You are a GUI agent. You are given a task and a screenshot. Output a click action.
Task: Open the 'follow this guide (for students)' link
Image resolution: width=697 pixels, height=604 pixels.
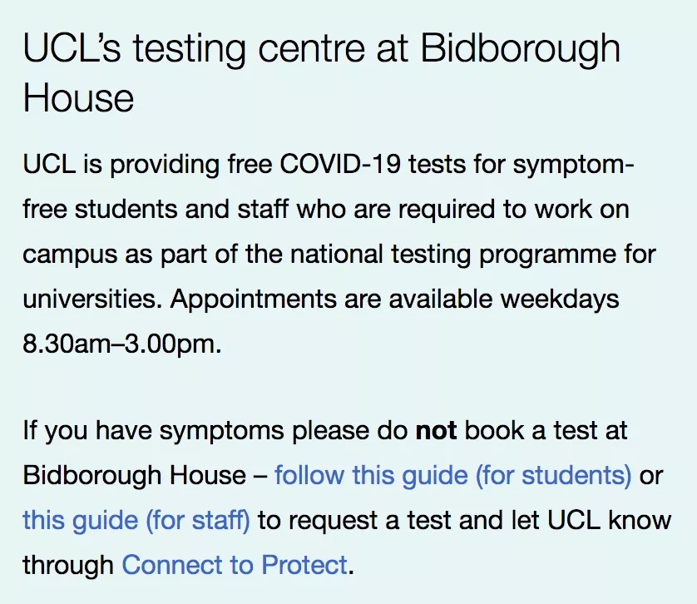coord(452,476)
